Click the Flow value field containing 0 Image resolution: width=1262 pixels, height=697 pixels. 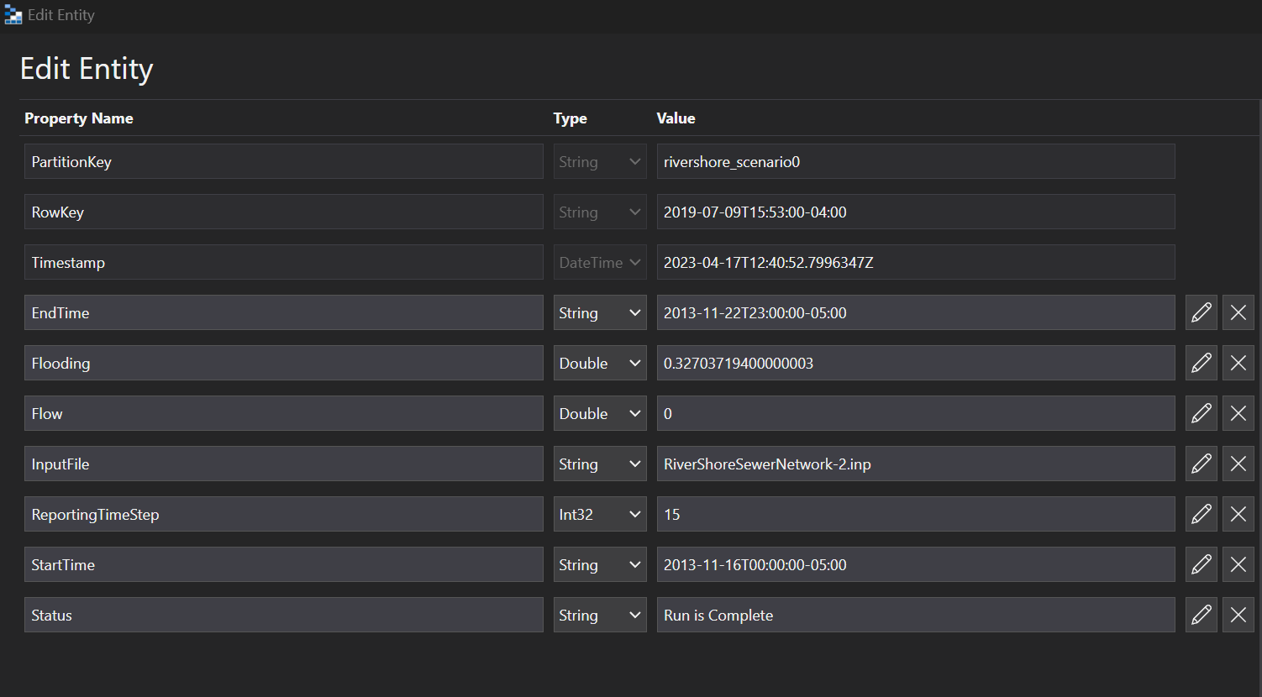coord(916,413)
